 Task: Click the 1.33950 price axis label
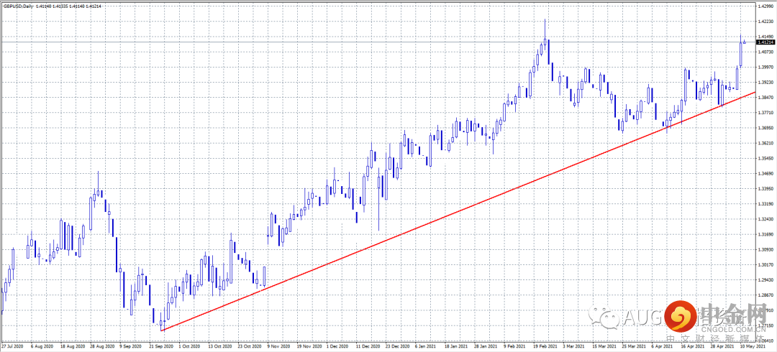pyautogui.click(x=766, y=189)
